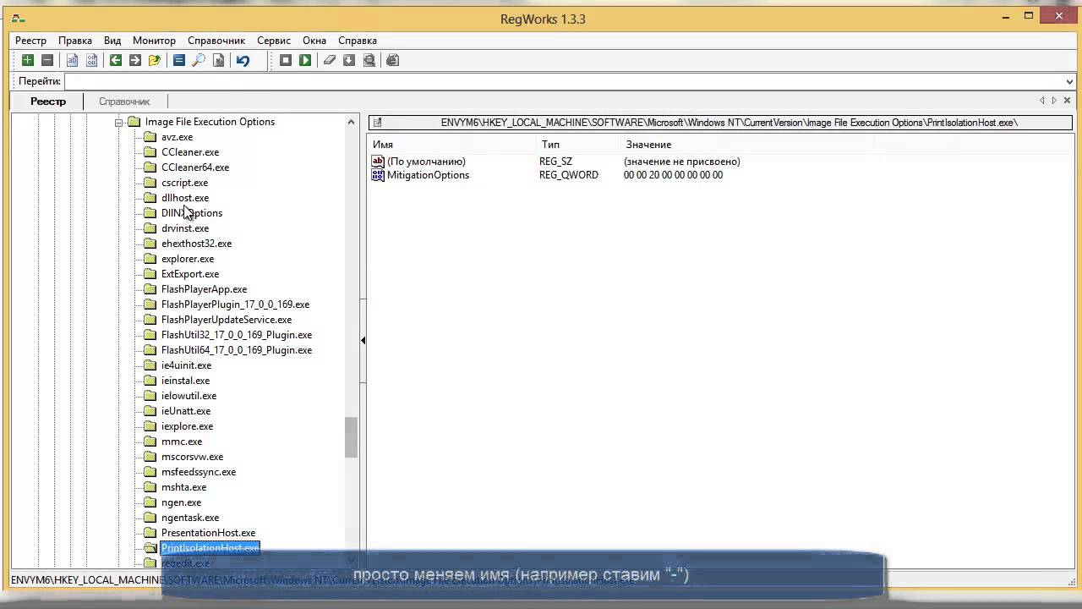
Task: Switch to the Реестр tab
Action: pyautogui.click(x=48, y=101)
